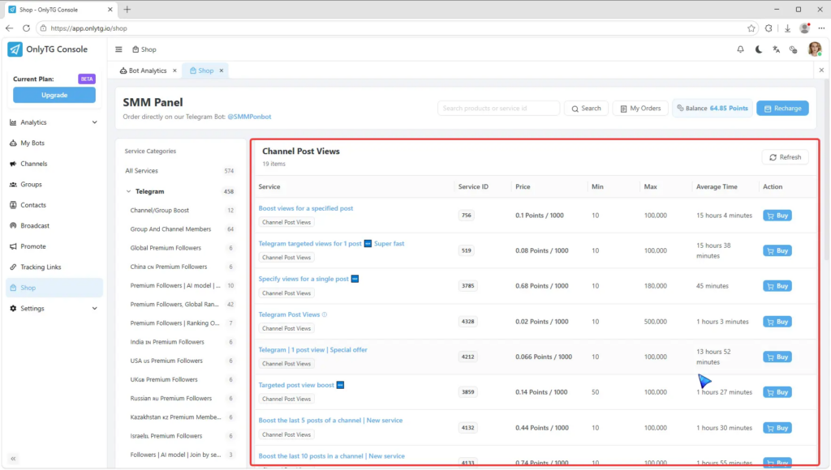Viewport: 831px width, 470px height.
Task: Click the Balance 64.85 Points badge
Action: 713,108
